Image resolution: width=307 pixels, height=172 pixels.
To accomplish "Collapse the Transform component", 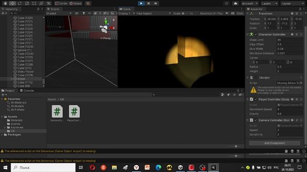I will [248, 13].
